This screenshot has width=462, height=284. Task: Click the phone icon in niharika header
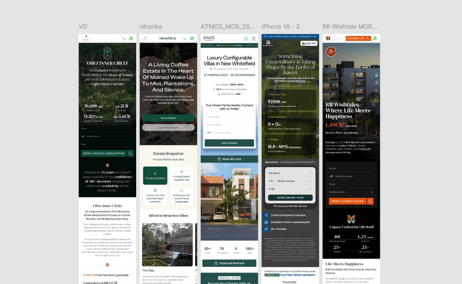click(185, 38)
